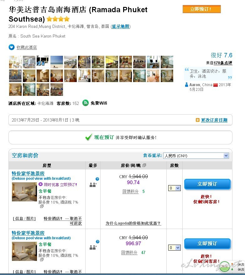Viewport: 245px width, 275px height.
Task: Click the max occupancy people icon in first row
Action: [x=93, y=185]
